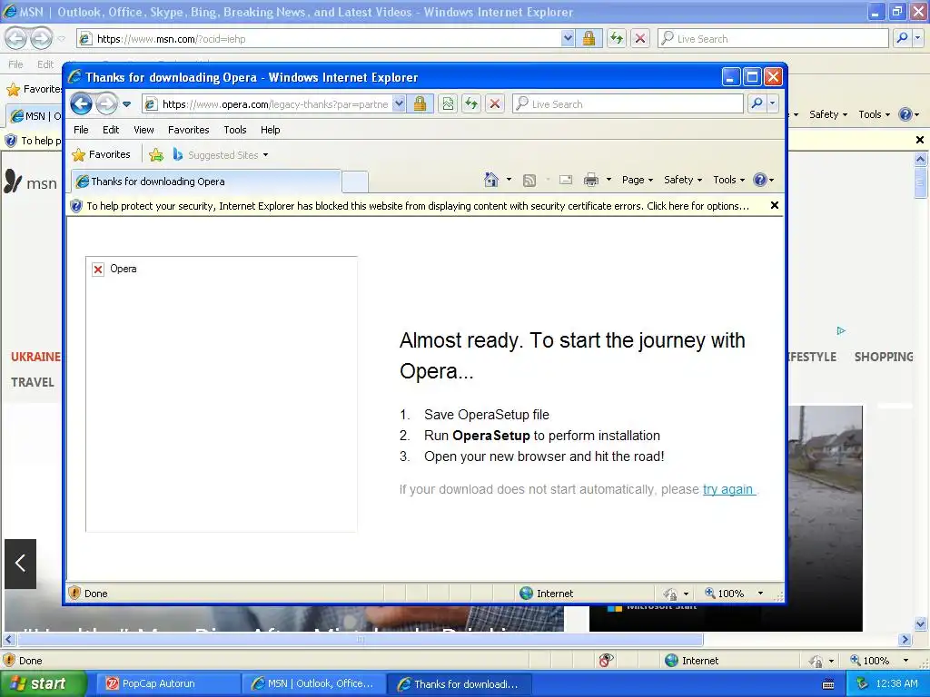Screen dimensions: 930x697
Task: Switch to PopCap Autorun taskbar item
Action: pos(167,683)
